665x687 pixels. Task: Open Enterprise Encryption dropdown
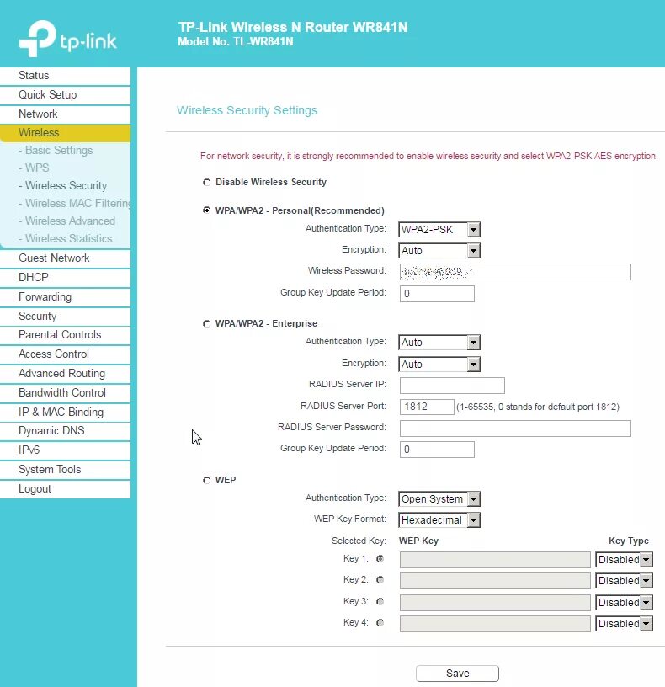pos(439,364)
